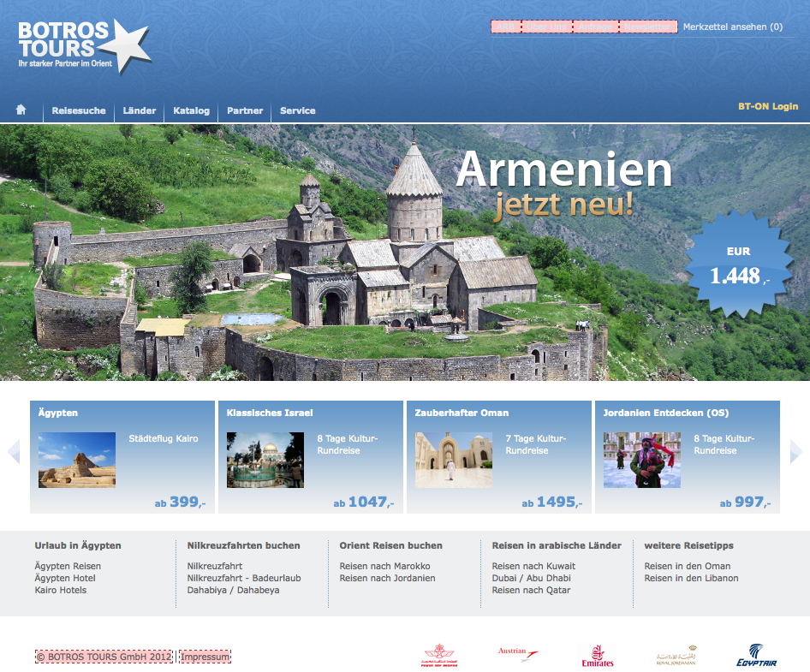The height and width of the screenshot is (672, 810).
Task: Click the Newsletter link in header
Action: 648,27
